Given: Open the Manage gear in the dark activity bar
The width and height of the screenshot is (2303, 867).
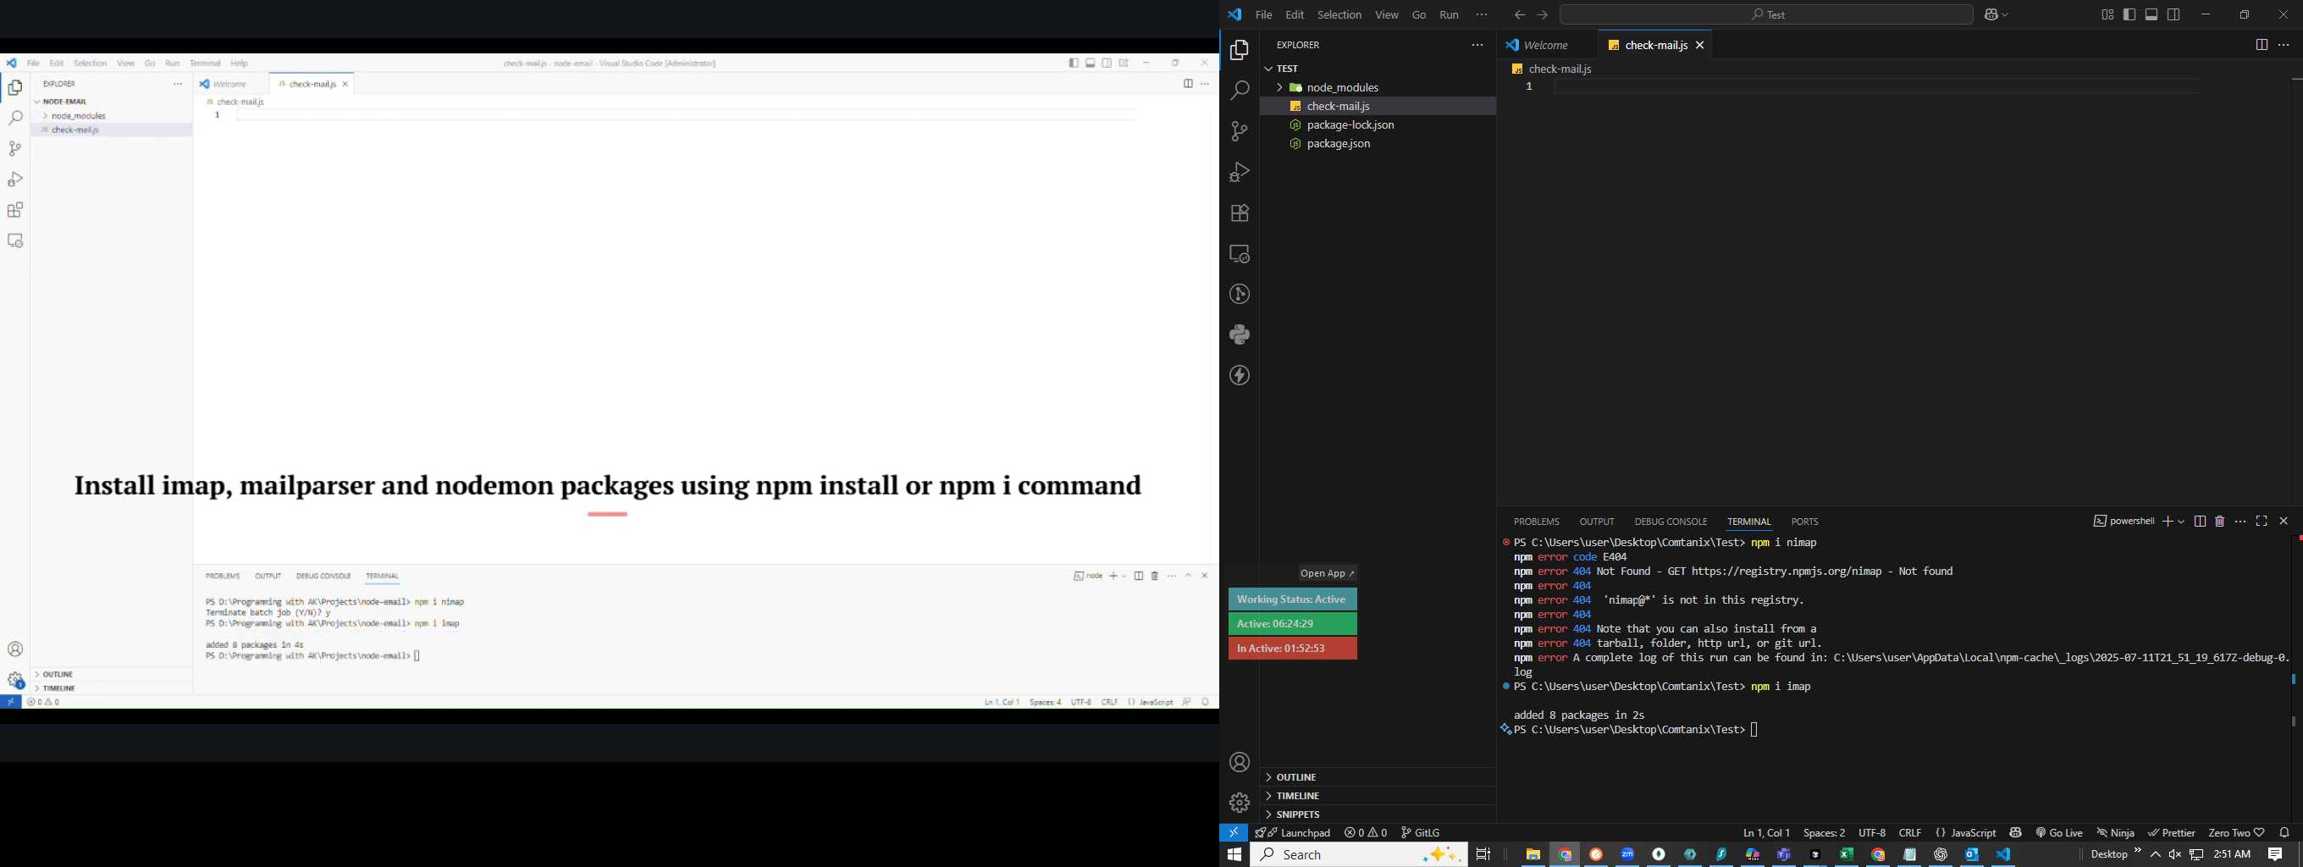Looking at the screenshot, I should coord(1239,803).
